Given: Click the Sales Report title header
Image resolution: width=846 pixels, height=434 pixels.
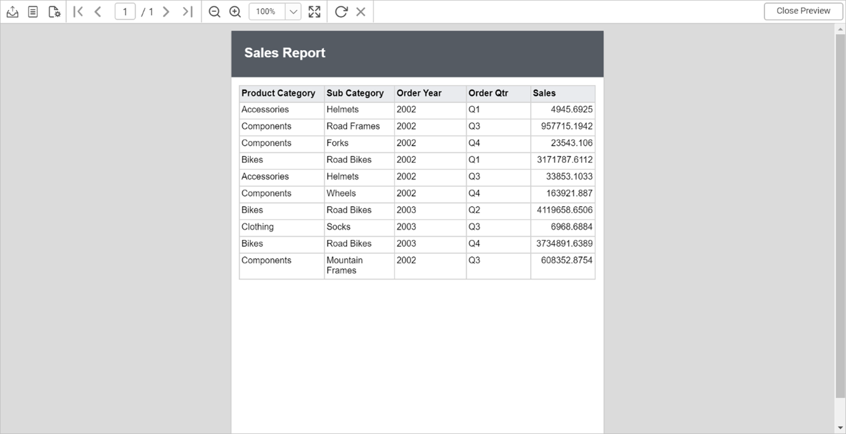Looking at the screenshot, I should coord(285,53).
